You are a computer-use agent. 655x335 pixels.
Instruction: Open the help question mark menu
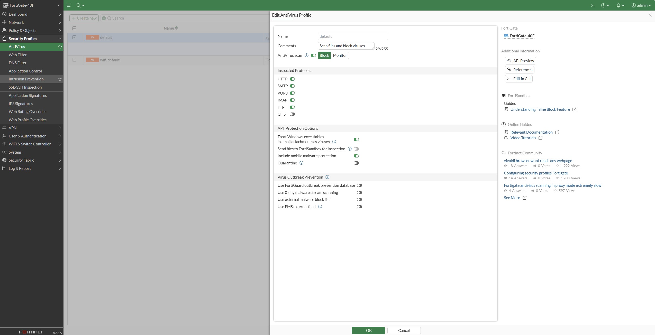click(605, 5)
